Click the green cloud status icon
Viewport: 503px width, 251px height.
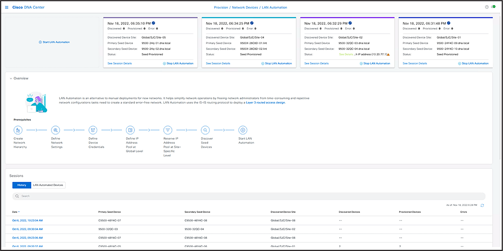[x=493, y=7]
